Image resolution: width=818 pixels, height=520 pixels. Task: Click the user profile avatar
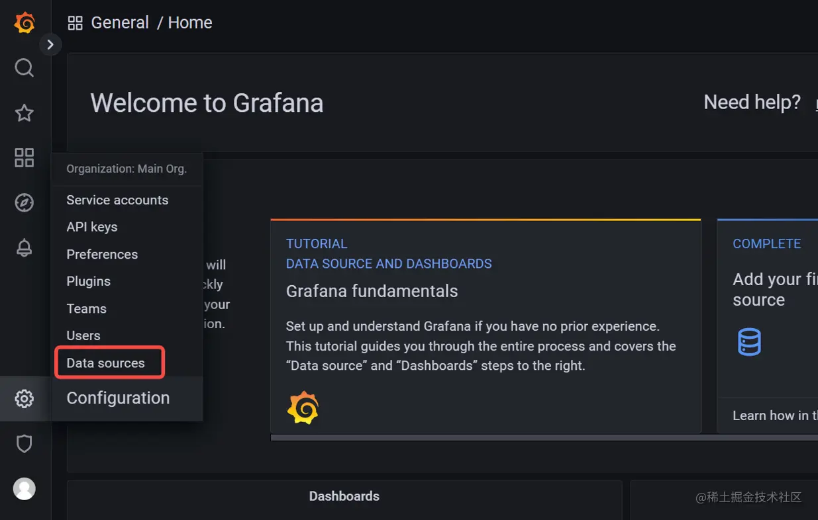click(25, 488)
